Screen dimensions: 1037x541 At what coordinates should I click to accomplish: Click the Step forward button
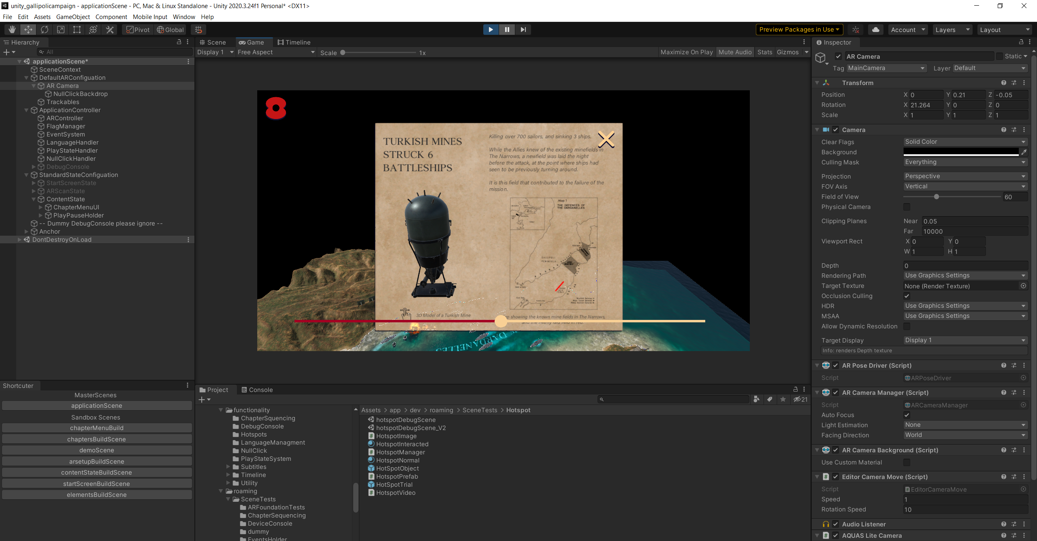click(523, 30)
